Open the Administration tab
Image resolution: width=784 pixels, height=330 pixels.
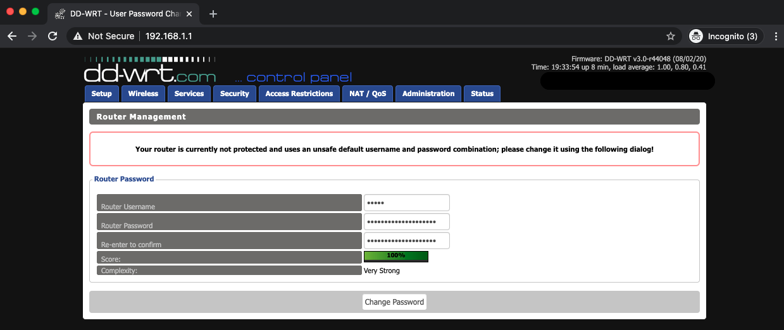(428, 94)
